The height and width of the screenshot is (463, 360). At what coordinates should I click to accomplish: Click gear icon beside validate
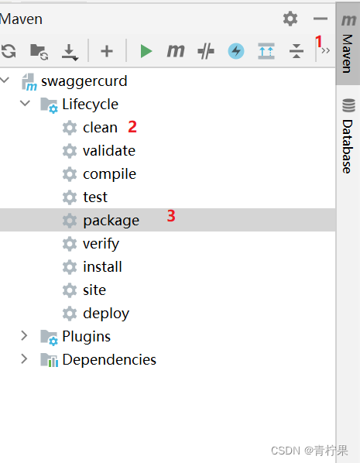[70, 151]
